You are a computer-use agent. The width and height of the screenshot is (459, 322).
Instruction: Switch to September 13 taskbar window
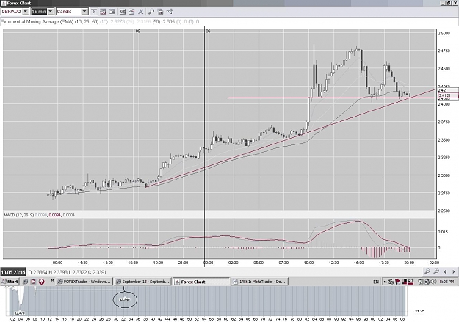[142, 282]
